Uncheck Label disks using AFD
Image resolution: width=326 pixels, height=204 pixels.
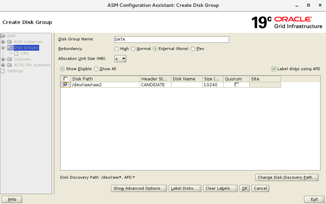click(x=274, y=69)
